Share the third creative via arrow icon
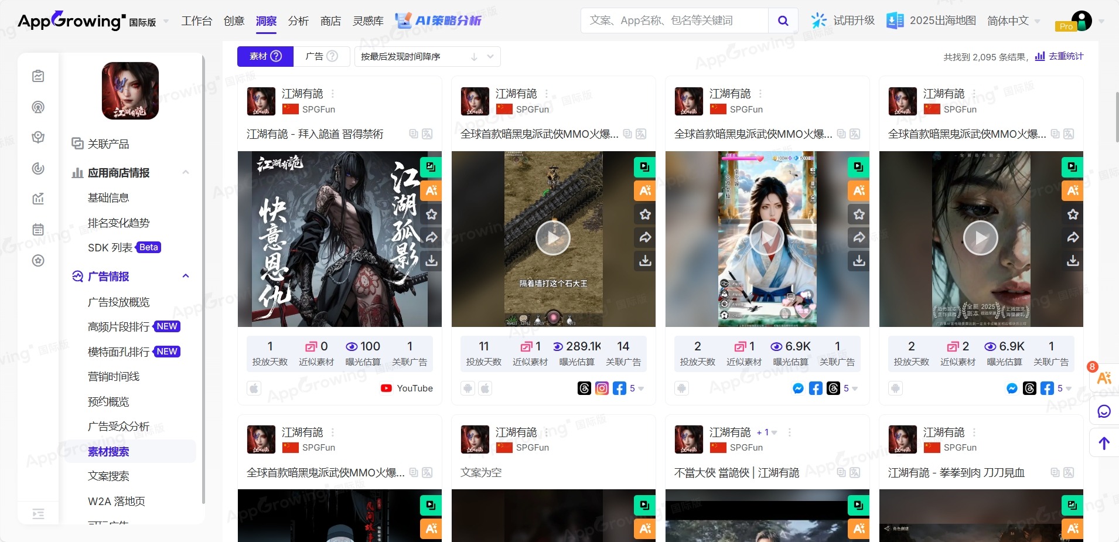Screen dimensions: 1119x542 pyautogui.click(x=859, y=237)
